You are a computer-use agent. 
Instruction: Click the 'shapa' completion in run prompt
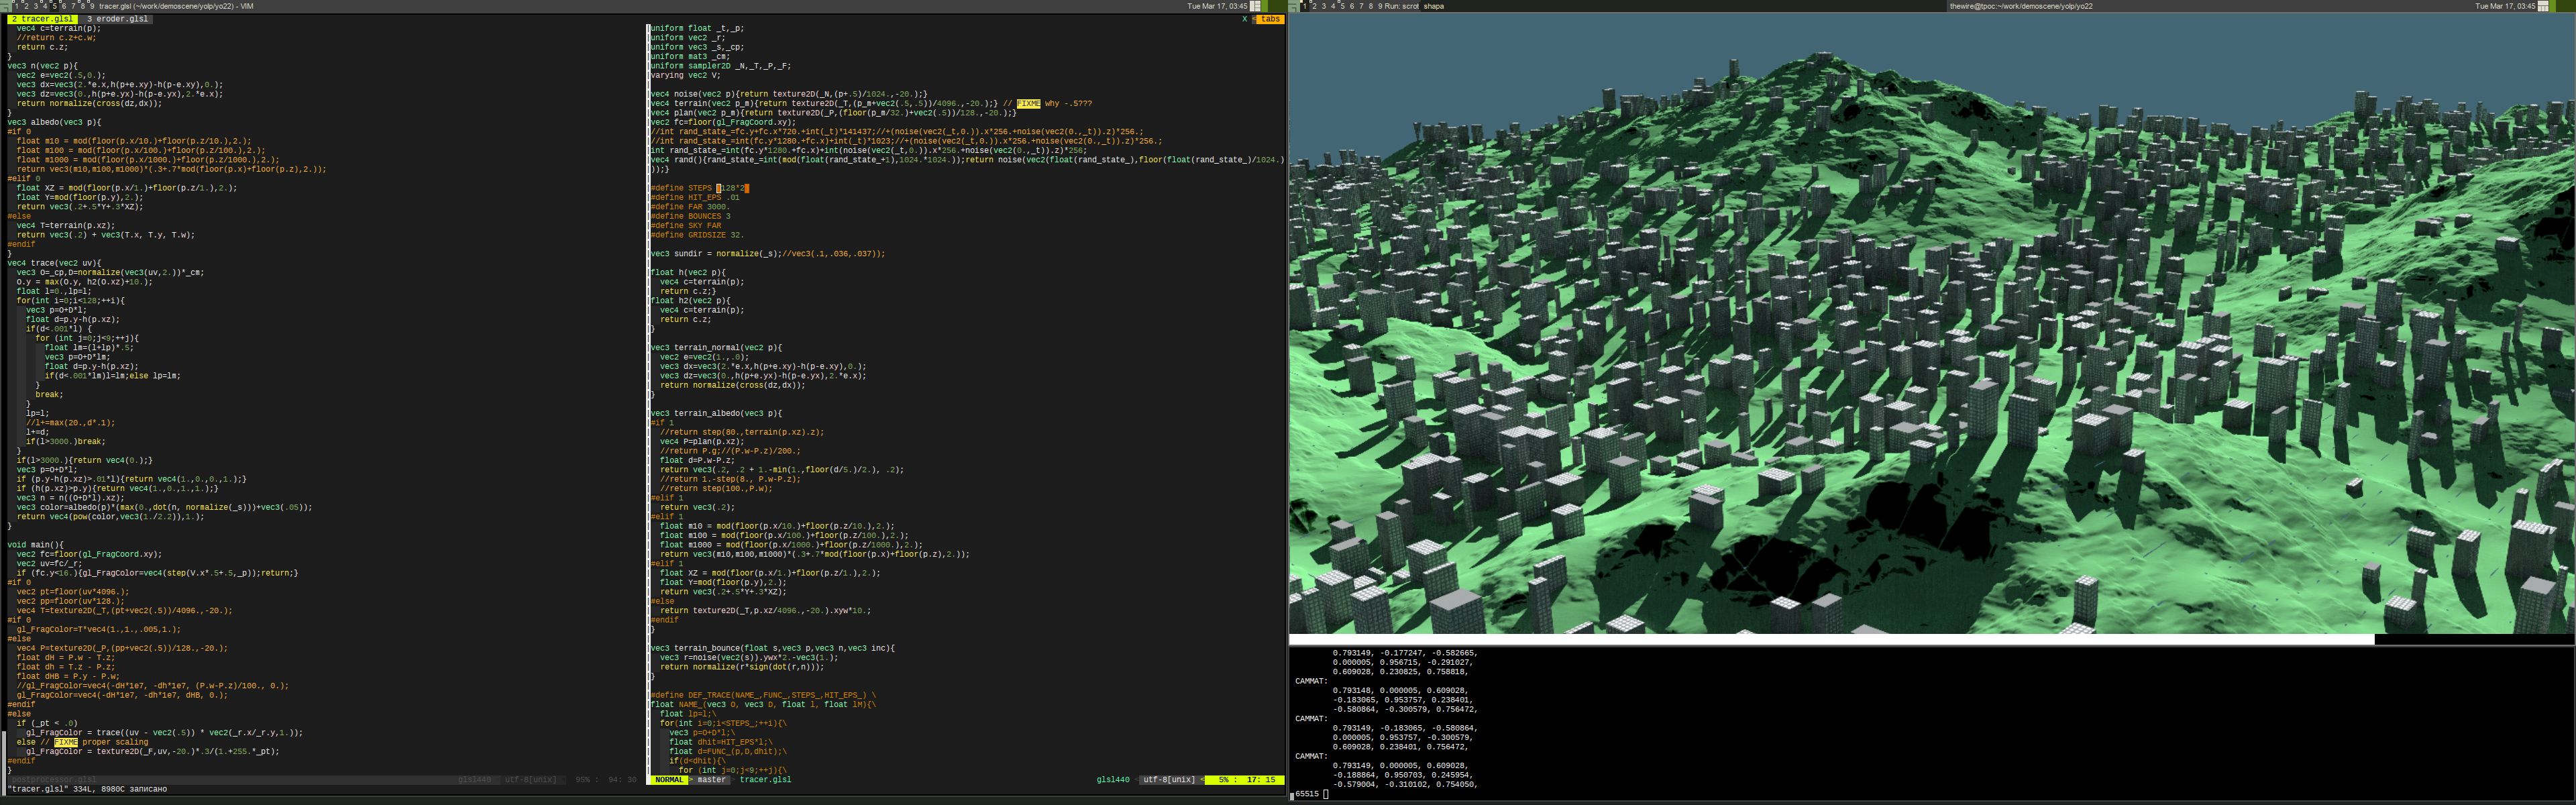point(1434,6)
